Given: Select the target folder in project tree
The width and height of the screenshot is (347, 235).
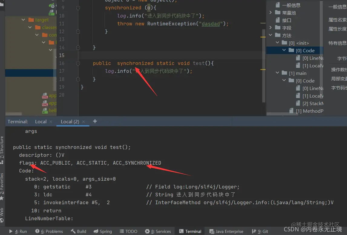Looking at the screenshot, I should 38,20.
